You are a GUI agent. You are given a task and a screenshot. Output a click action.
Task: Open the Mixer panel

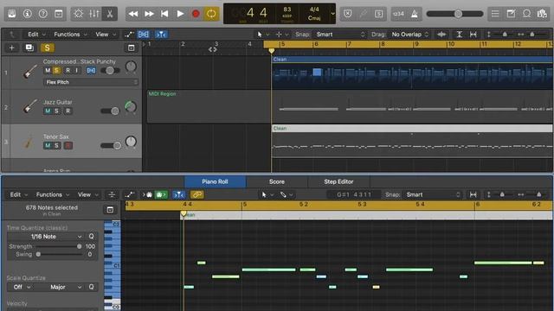(94, 14)
